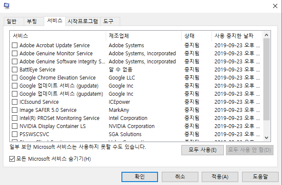Screen dimensions: 282x185
Task: Toggle Google 업데이트 서비스 (gupdate) checkbox
Action: click(x=14, y=86)
